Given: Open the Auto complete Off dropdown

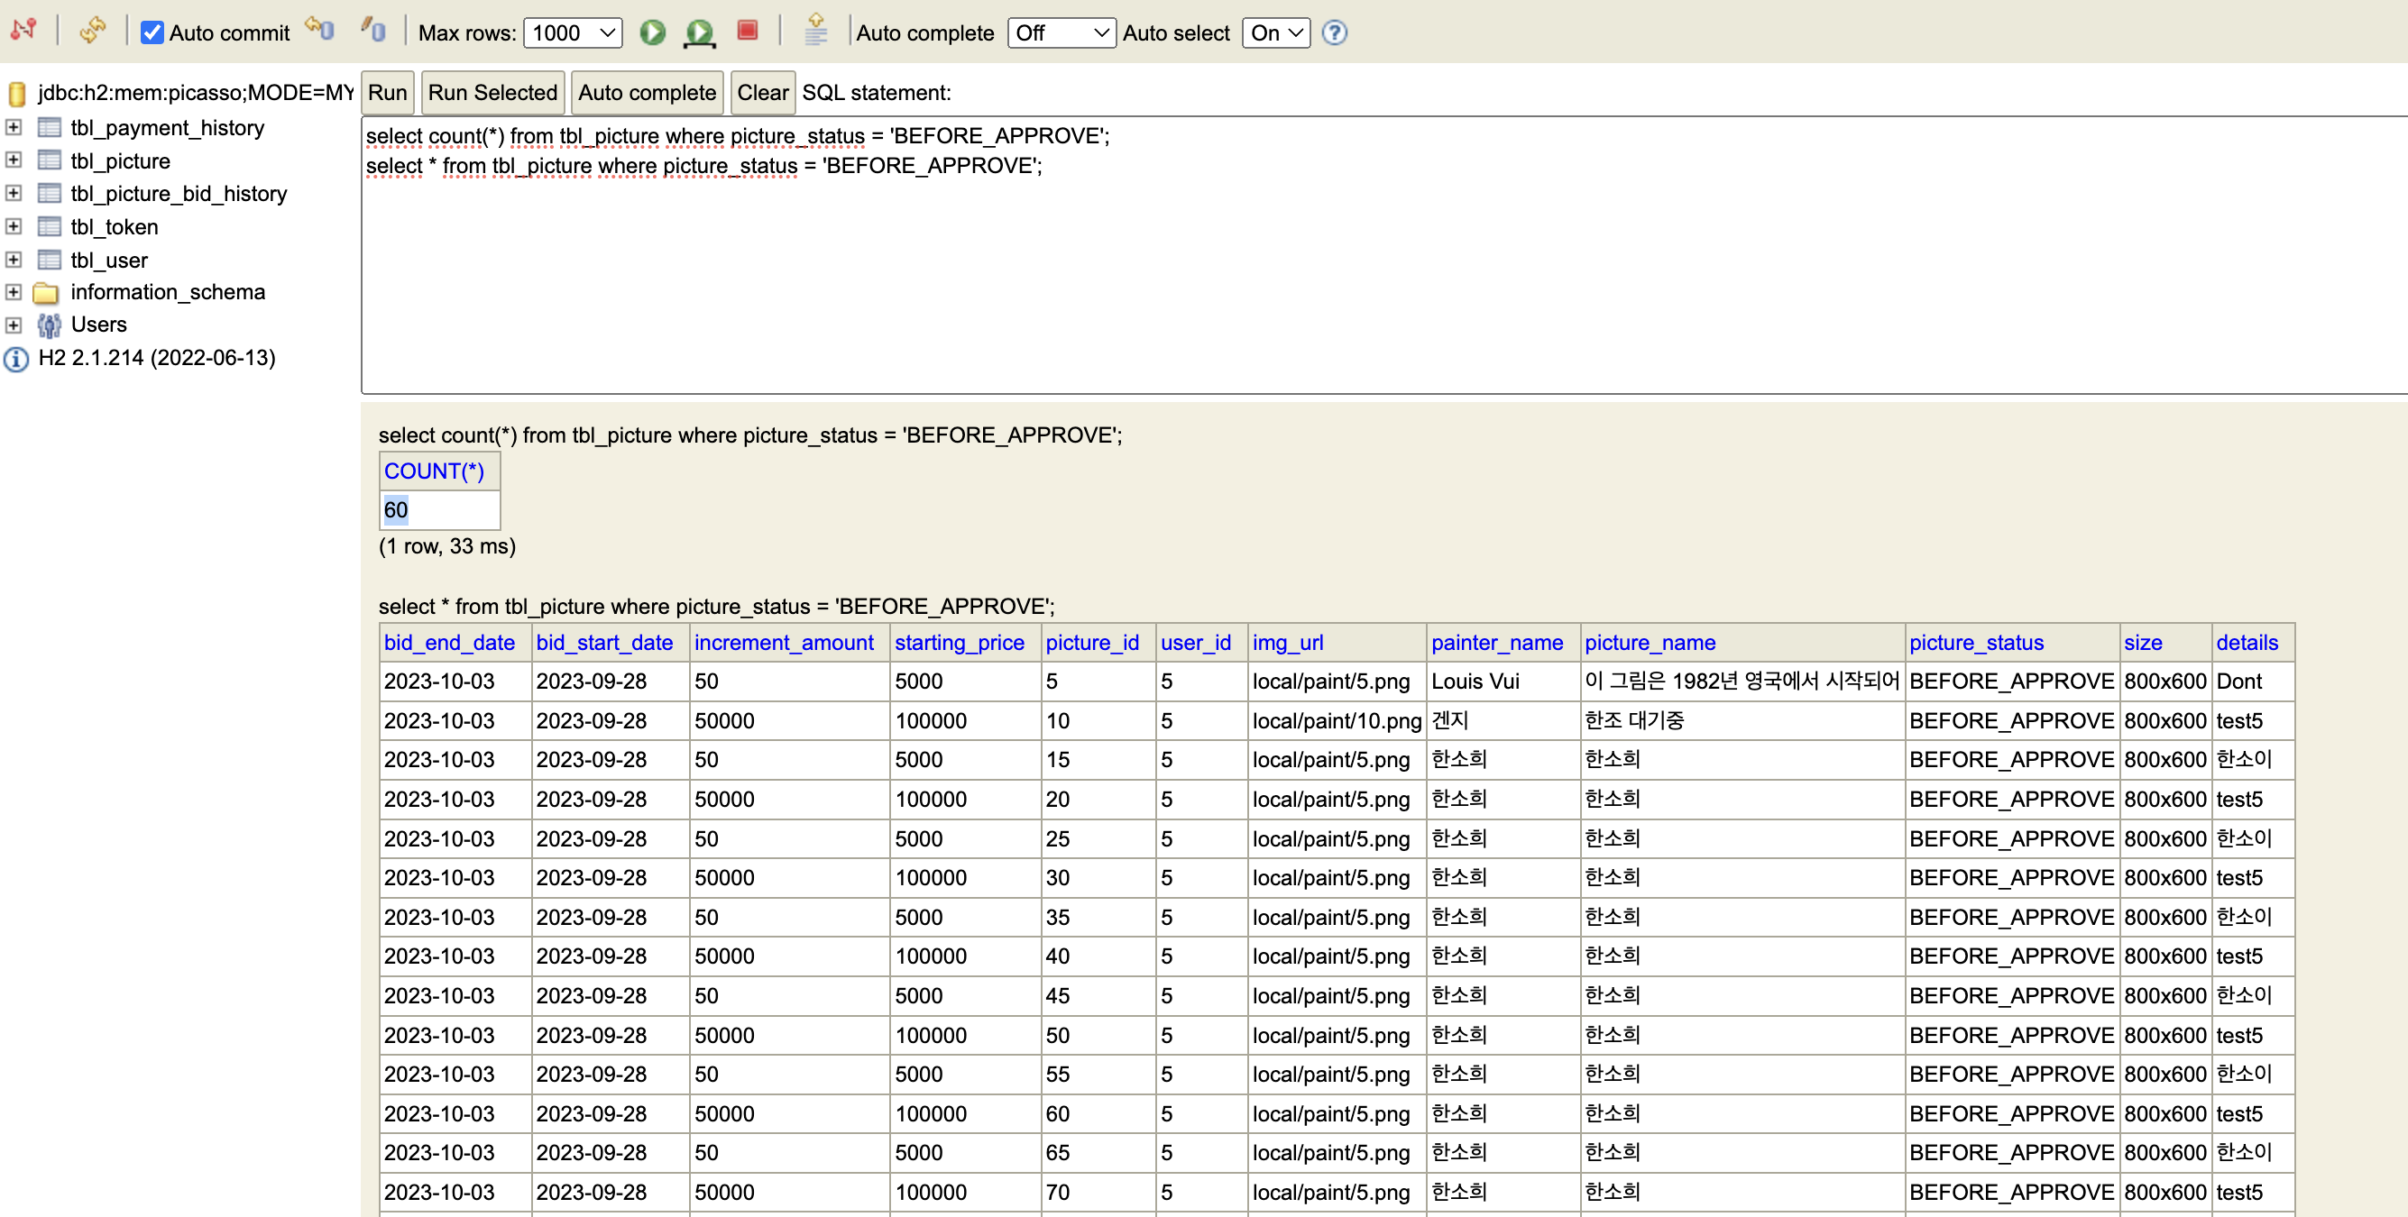Looking at the screenshot, I should point(1061,32).
